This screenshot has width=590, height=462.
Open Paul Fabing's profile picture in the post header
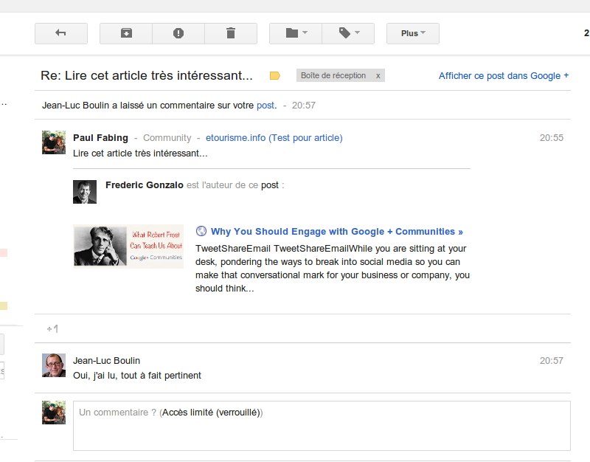pyautogui.click(x=54, y=142)
